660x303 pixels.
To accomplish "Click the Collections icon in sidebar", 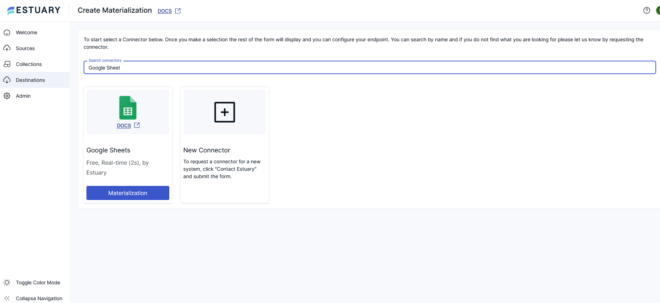I will click(7, 64).
